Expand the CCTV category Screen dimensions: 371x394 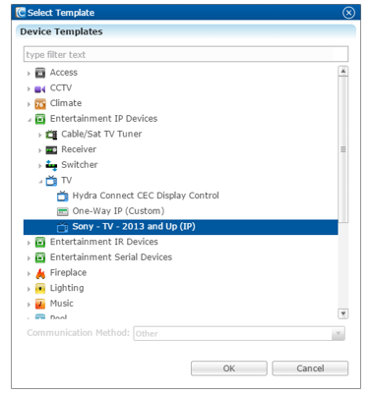coord(29,88)
